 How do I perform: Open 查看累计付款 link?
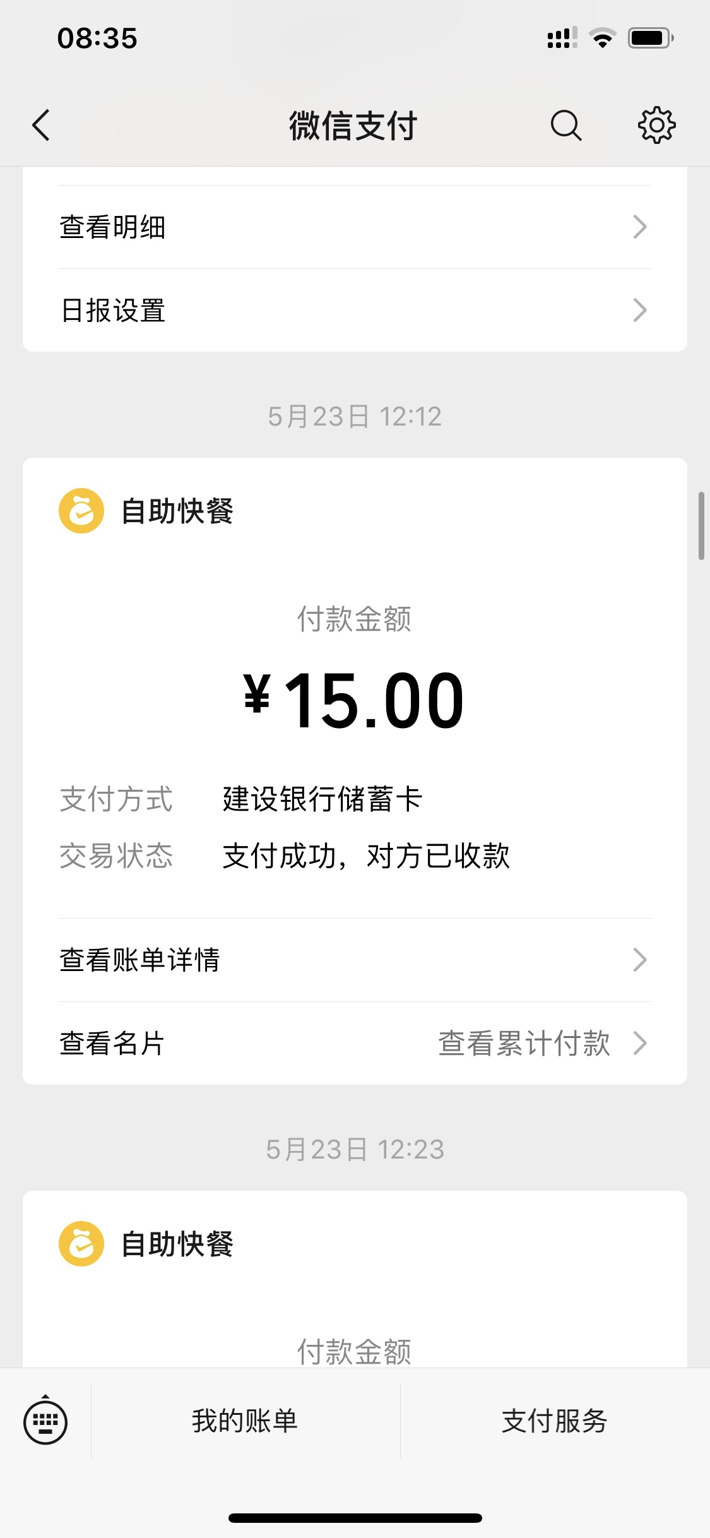pos(524,1043)
